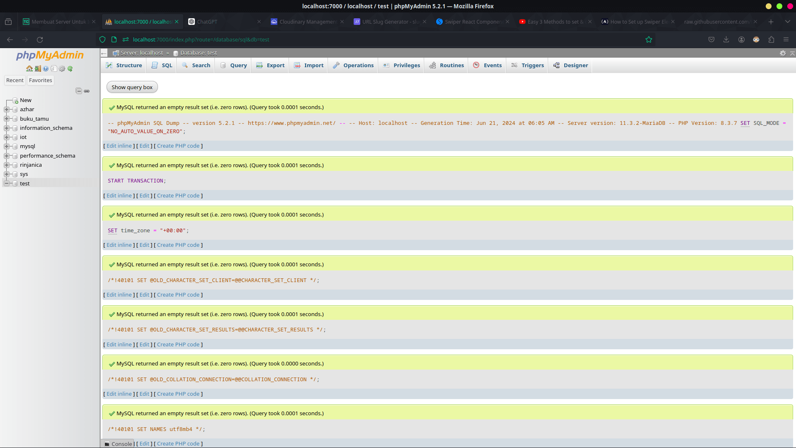Reload navigation panel with green arrow
Screen dimensions: 796x448
(x=70, y=69)
